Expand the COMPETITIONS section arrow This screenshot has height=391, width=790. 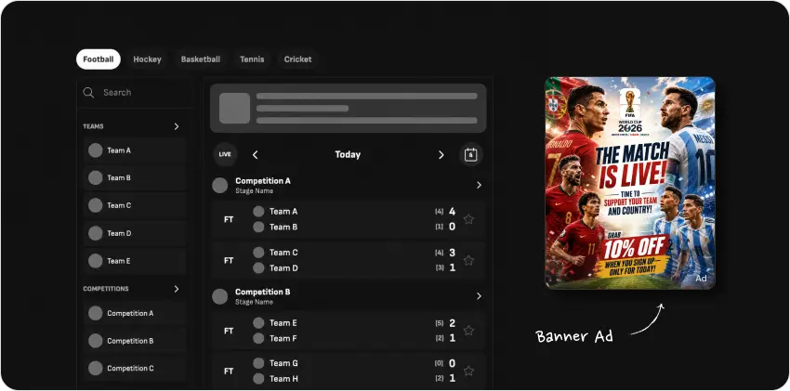point(177,289)
